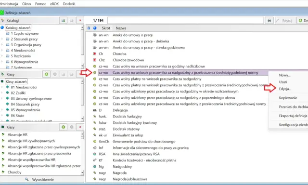Click the grey round icon in Klasy zdarzeń toolbar
Screen dimensions: 308x185
55,74
